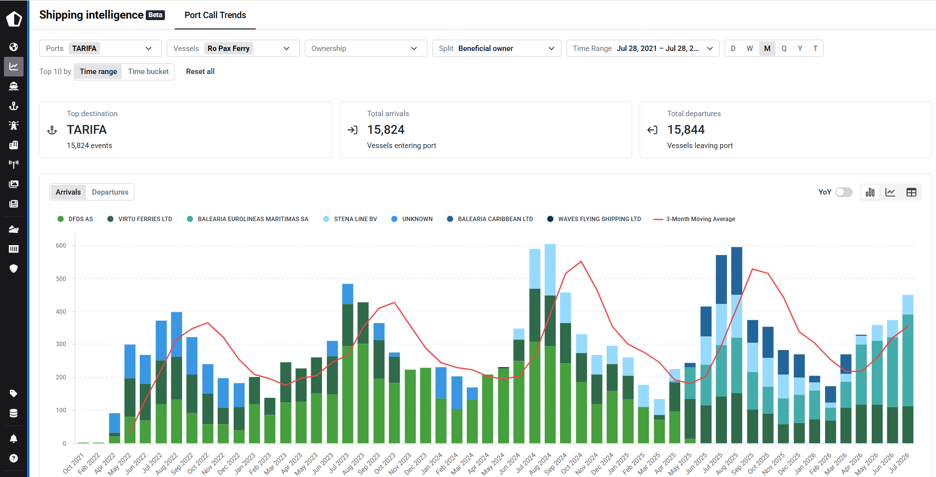
Task: Click the Aug 2024 bar in chart
Action: pyautogui.click(x=550, y=344)
